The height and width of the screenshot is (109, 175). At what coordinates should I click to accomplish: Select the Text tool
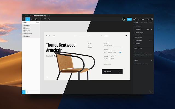pos(45,19)
